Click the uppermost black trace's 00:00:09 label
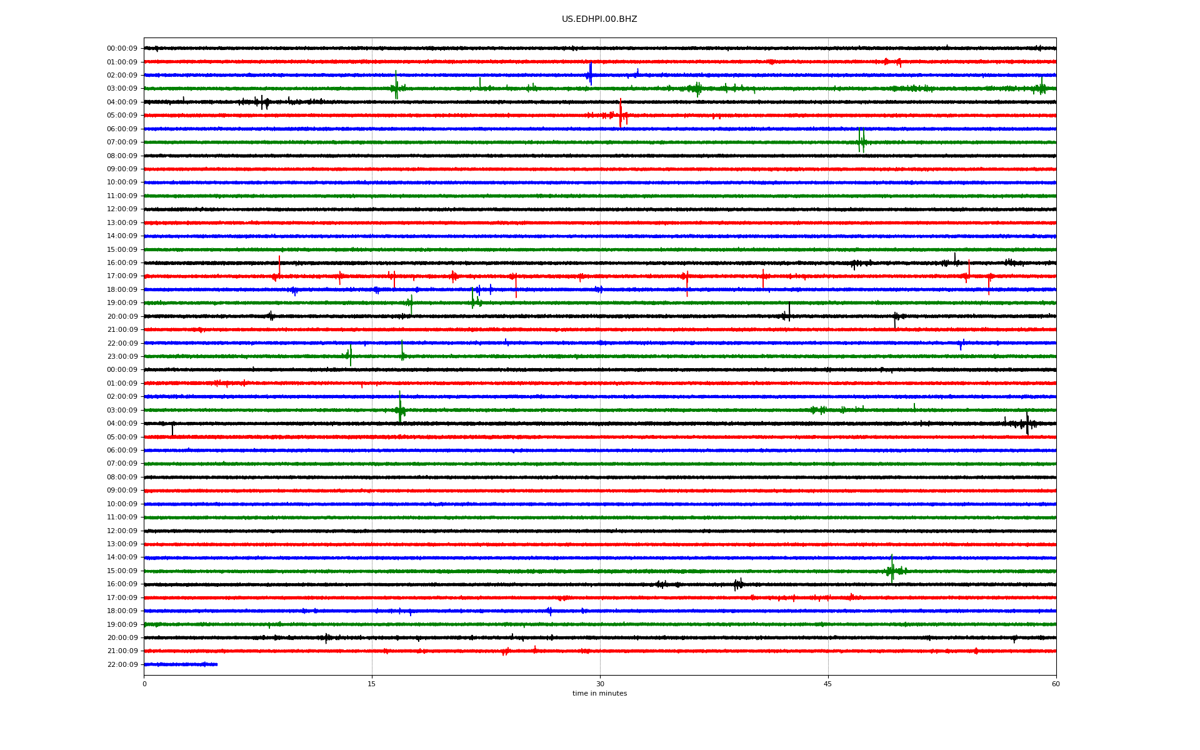 [122, 49]
